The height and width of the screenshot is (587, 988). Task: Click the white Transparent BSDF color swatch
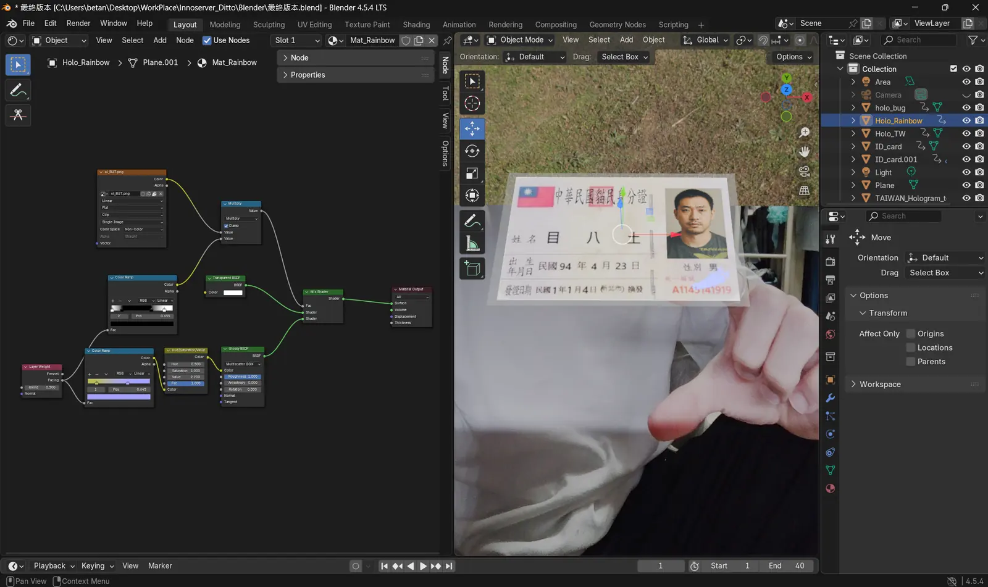pyautogui.click(x=233, y=293)
